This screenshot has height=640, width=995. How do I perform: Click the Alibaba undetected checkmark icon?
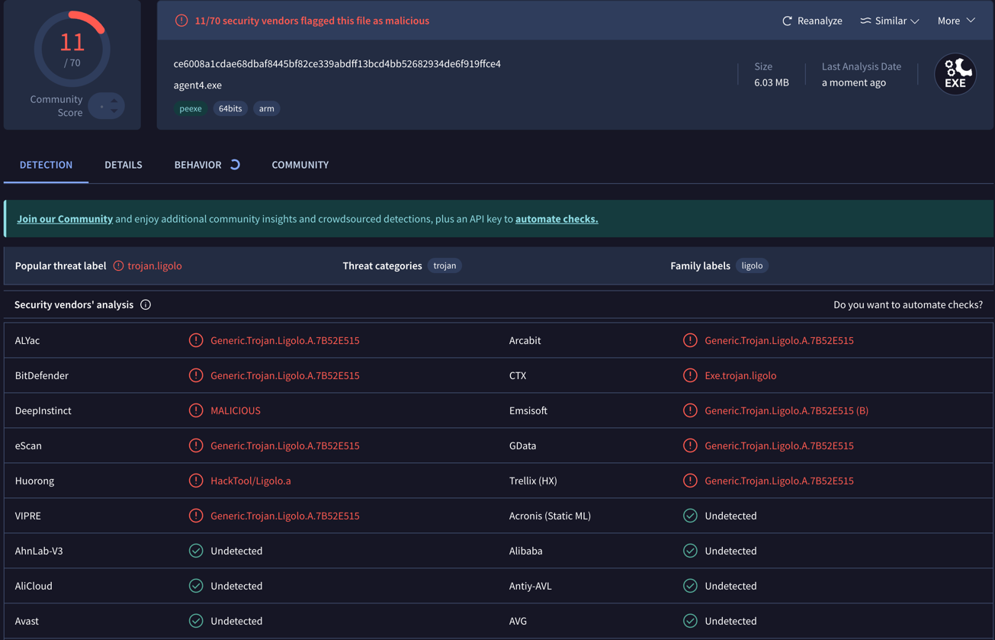(690, 551)
